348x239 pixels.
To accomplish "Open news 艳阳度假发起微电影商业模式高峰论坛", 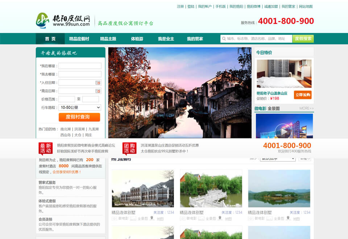I will click(x=86, y=146).
